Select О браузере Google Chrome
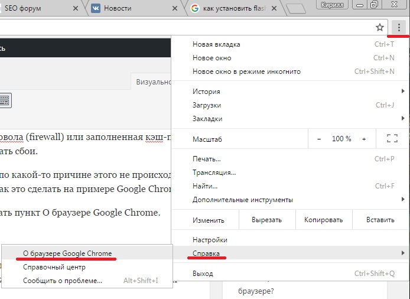The width and height of the screenshot is (410, 299). point(87,253)
